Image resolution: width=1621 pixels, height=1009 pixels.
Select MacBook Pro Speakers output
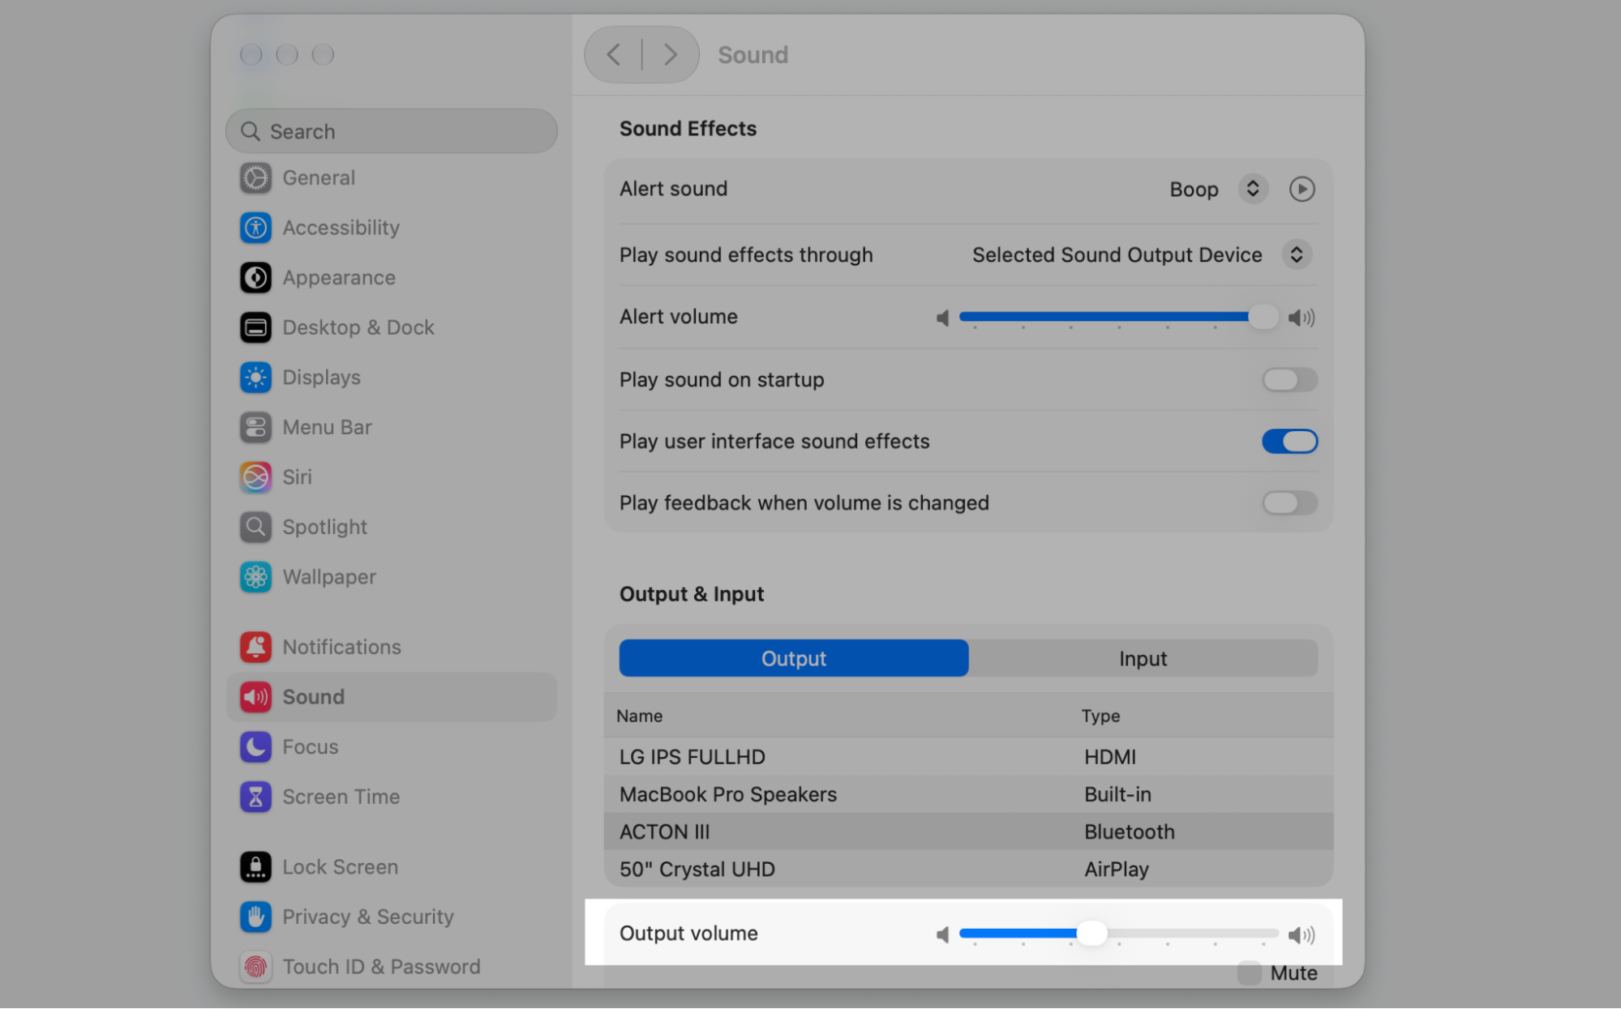click(968, 794)
